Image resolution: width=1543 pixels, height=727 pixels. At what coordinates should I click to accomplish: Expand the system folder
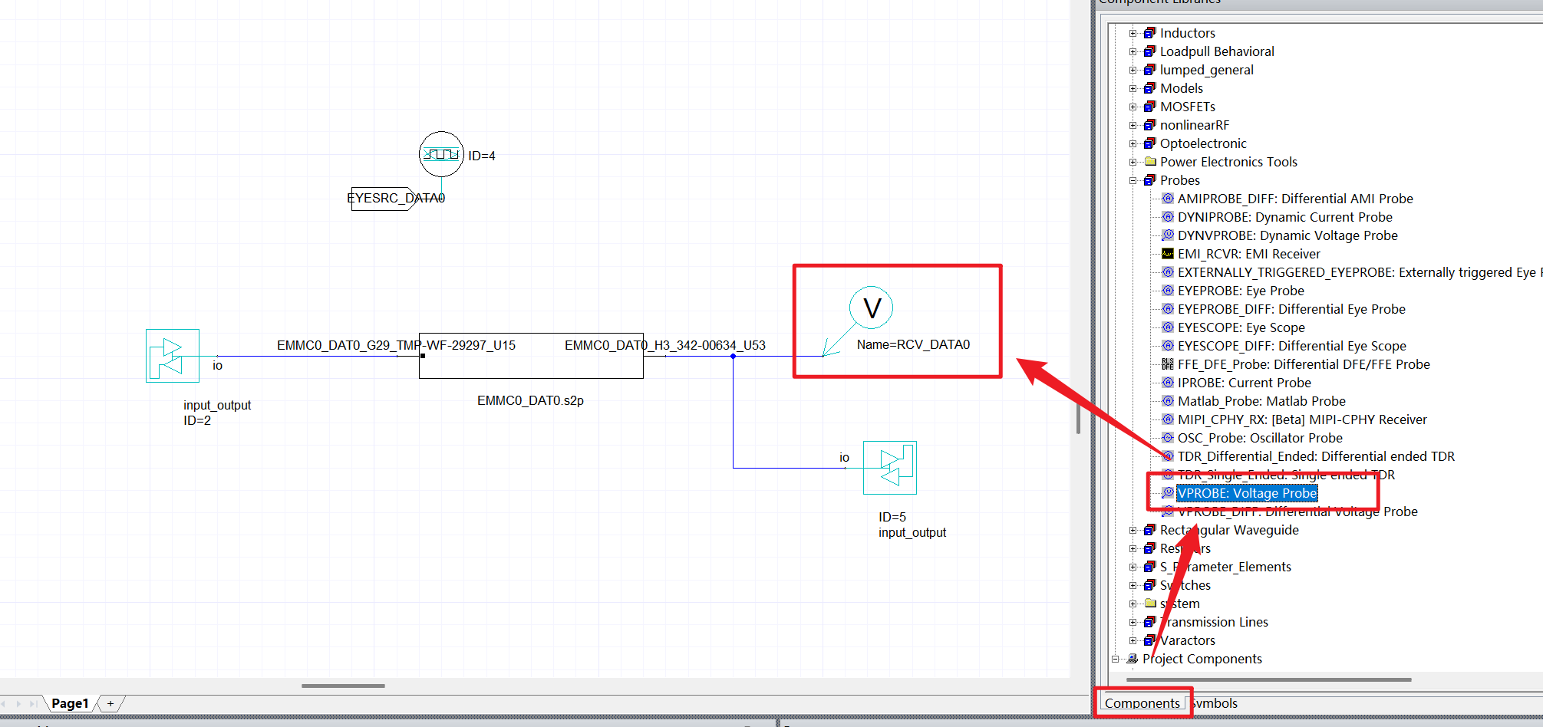click(x=1133, y=604)
